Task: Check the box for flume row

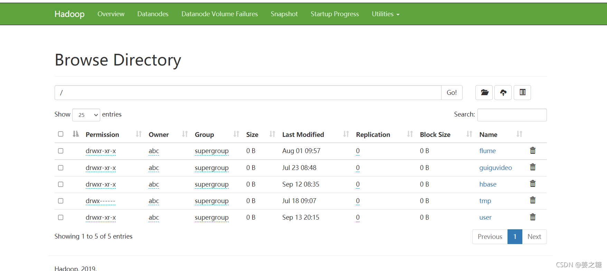Action: point(61,151)
